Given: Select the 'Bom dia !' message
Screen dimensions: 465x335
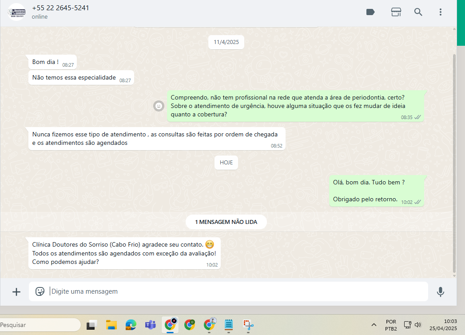Looking at the screenshot, I should tap(53, 62).
